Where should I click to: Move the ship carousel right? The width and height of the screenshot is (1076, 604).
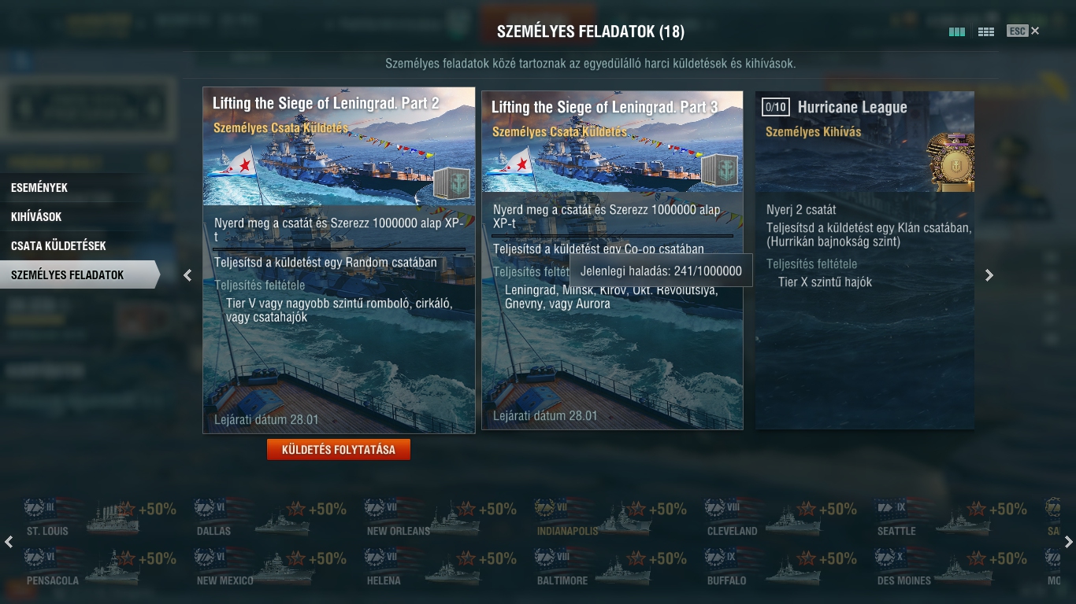click(1068, 542)
